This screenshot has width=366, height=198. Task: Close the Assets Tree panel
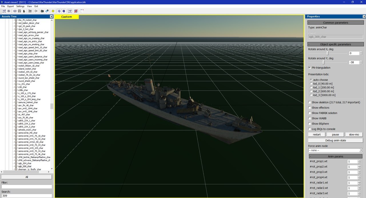(51, 17)
